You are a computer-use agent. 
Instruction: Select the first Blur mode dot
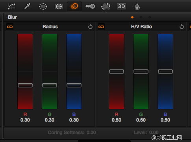(x=132, y=17)
